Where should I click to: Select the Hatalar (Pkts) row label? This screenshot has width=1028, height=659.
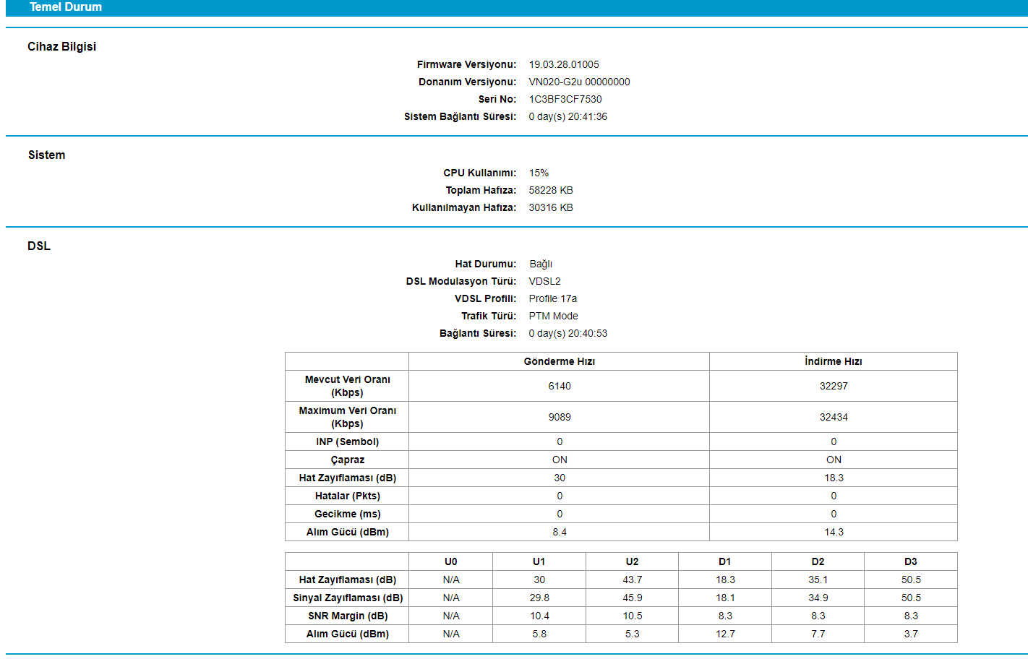348,496
